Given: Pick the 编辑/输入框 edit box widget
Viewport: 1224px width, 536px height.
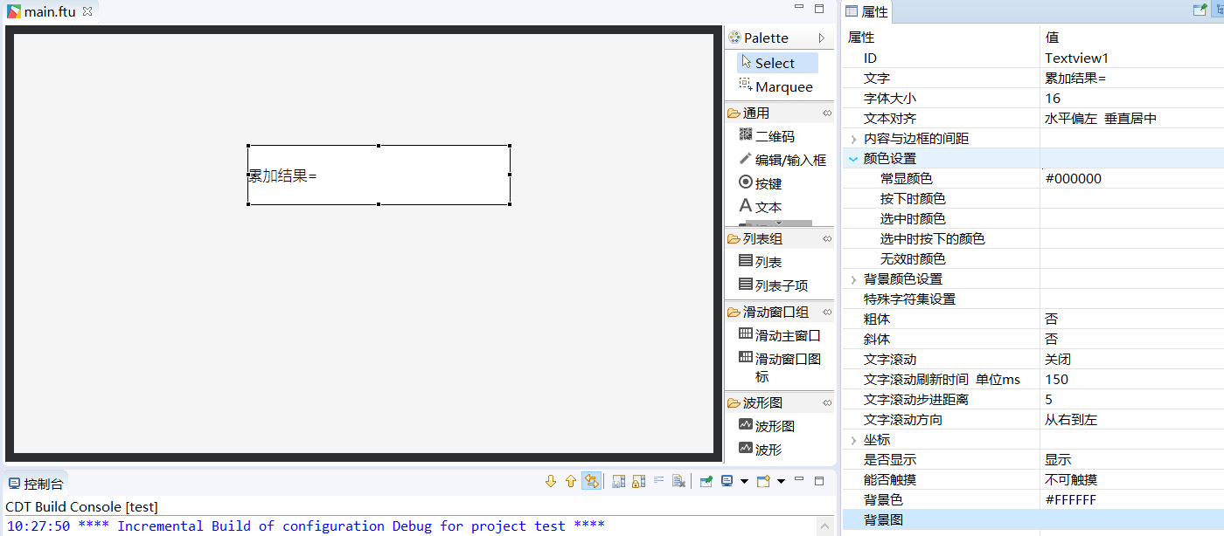Looking at the screenshot, I should [789, 160].
